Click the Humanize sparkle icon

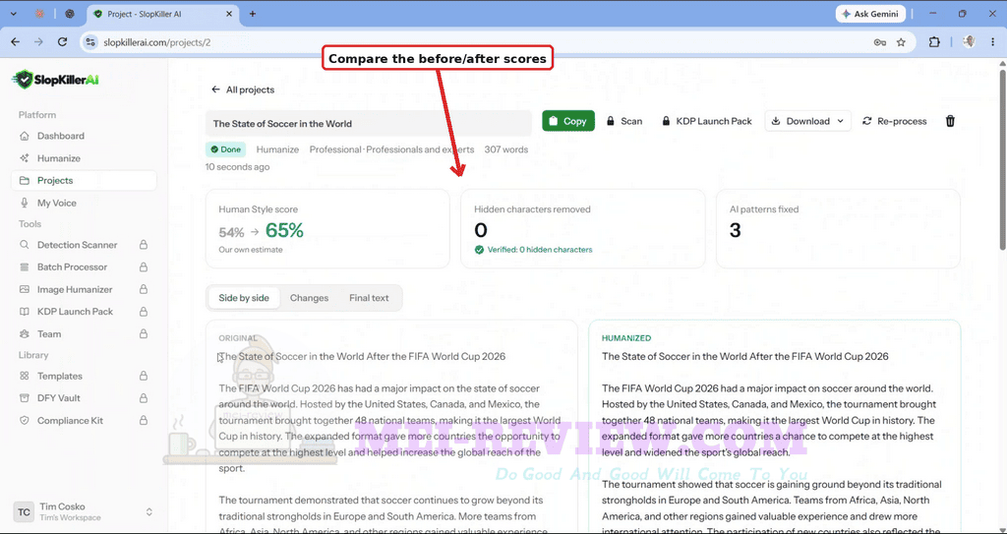click(x=25, y=158)
